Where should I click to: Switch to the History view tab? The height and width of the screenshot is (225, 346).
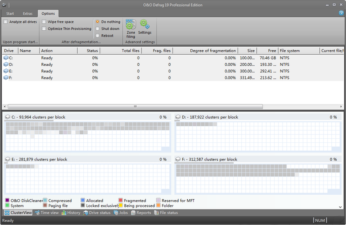[71, 213]
